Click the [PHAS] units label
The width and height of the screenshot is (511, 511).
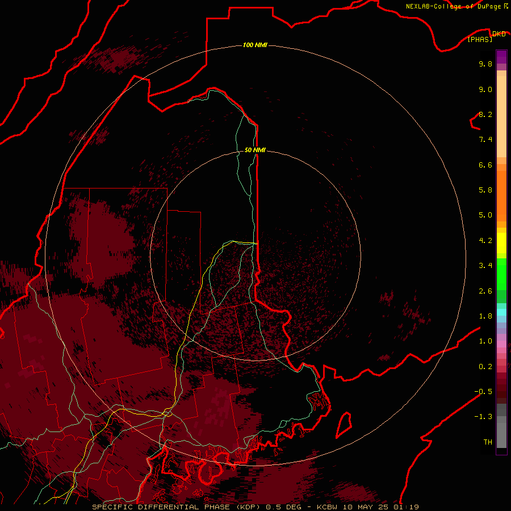click(x=480, y=39)
